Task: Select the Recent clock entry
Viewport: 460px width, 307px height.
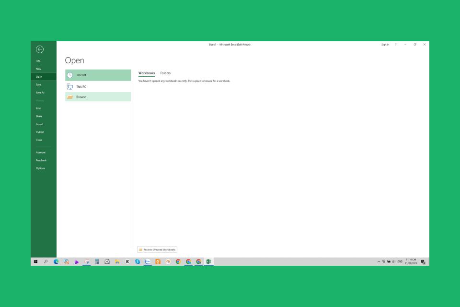Action: click(98, 75)
